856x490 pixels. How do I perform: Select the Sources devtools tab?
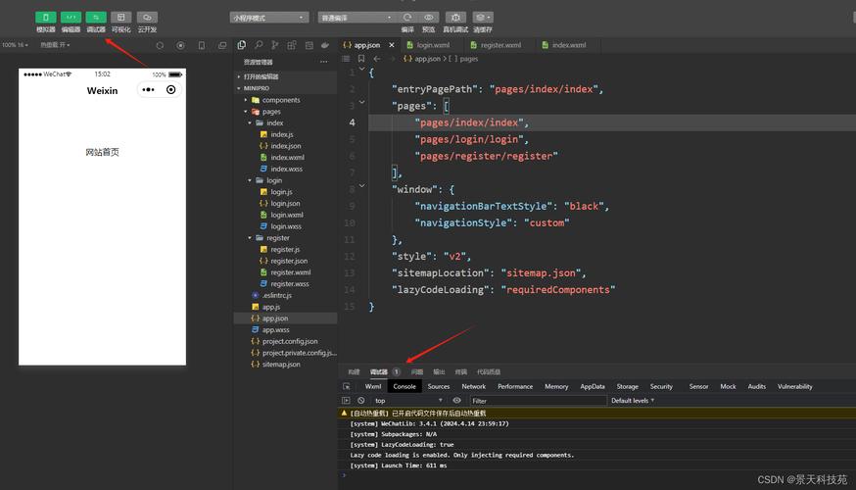pos(439,386)
